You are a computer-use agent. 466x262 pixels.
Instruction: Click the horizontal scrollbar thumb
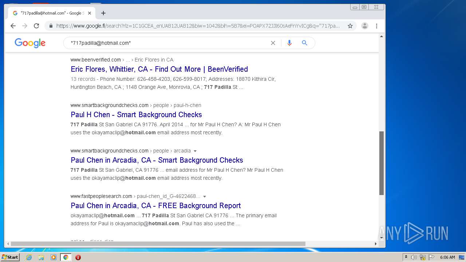[x=158, y=244]
